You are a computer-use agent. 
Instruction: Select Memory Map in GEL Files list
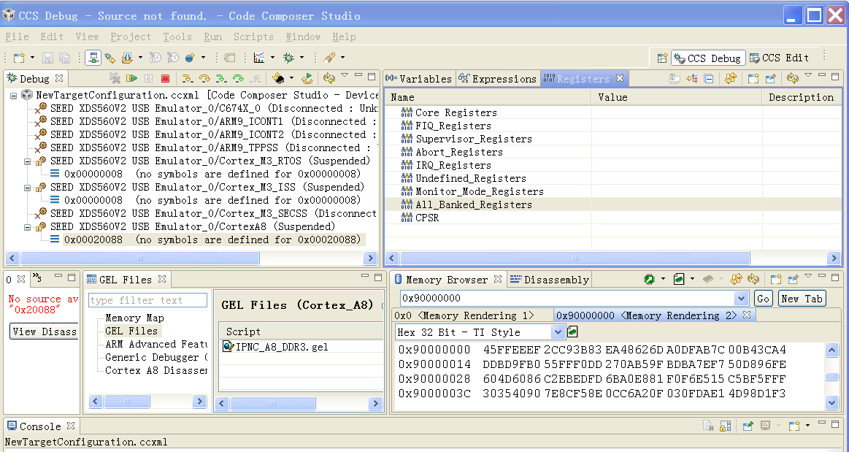click(134, 318)
